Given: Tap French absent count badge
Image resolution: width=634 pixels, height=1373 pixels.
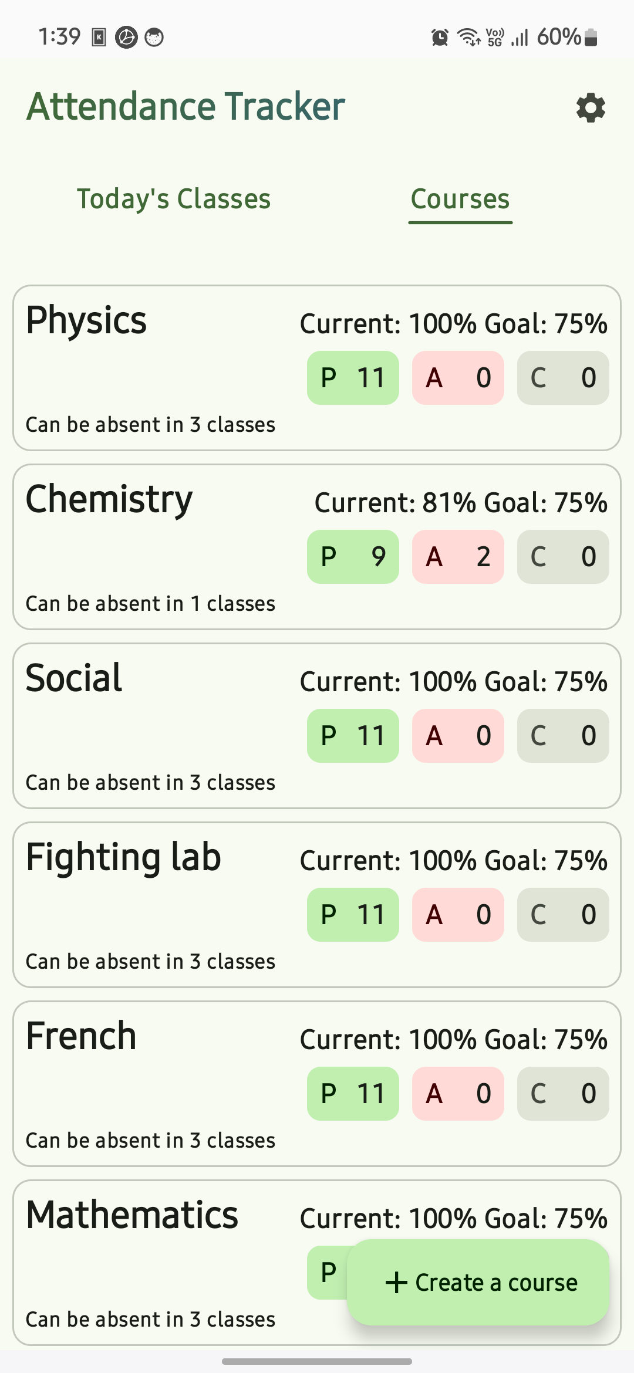Looking at the screenshot, I should coord(458,1094).
